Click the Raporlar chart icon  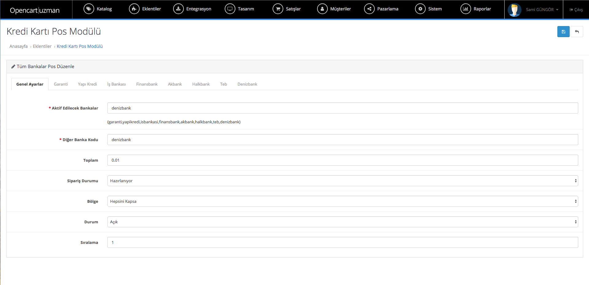[466, 9]
